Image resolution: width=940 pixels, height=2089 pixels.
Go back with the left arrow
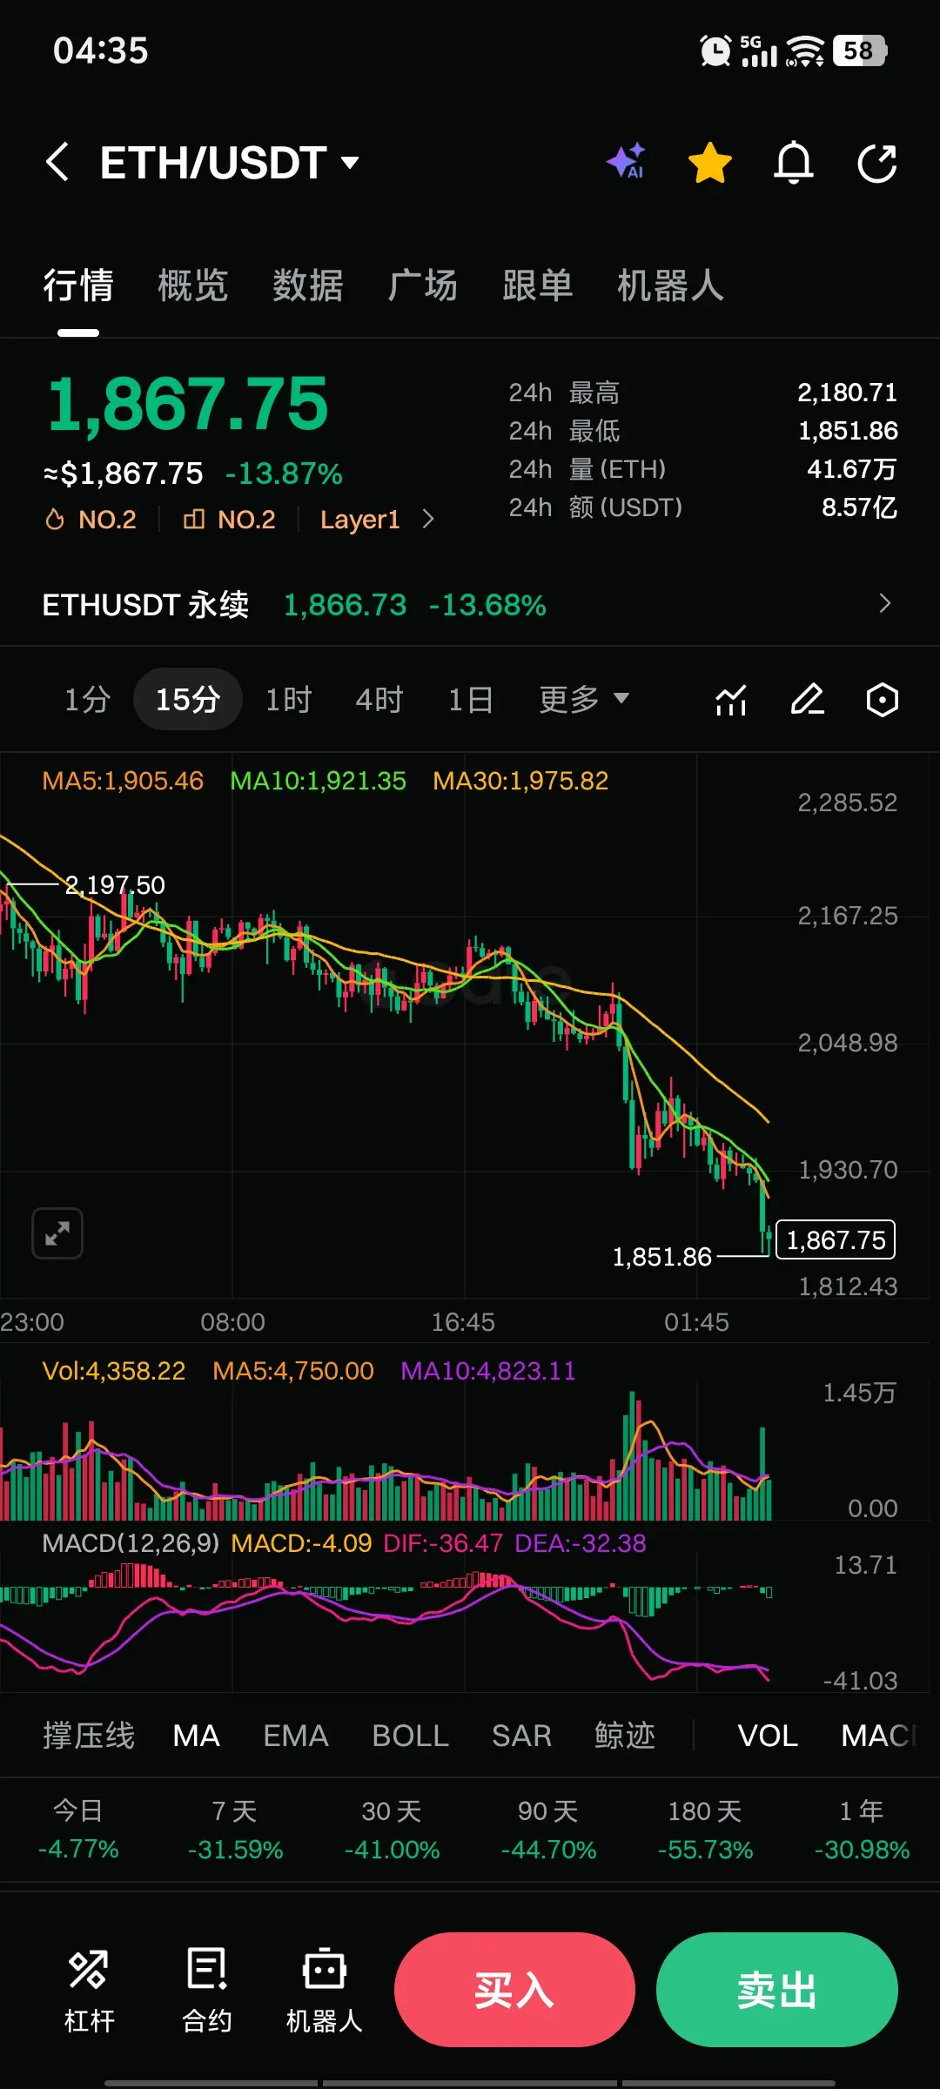click(57, 163)
